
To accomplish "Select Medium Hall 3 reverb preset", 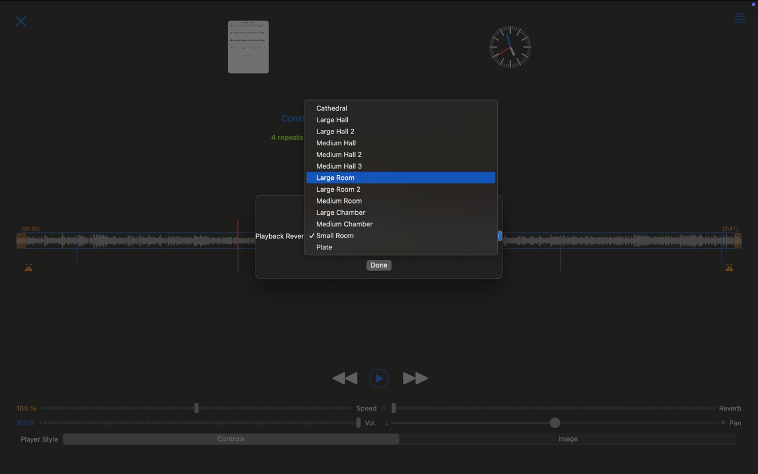I will 401,166.
